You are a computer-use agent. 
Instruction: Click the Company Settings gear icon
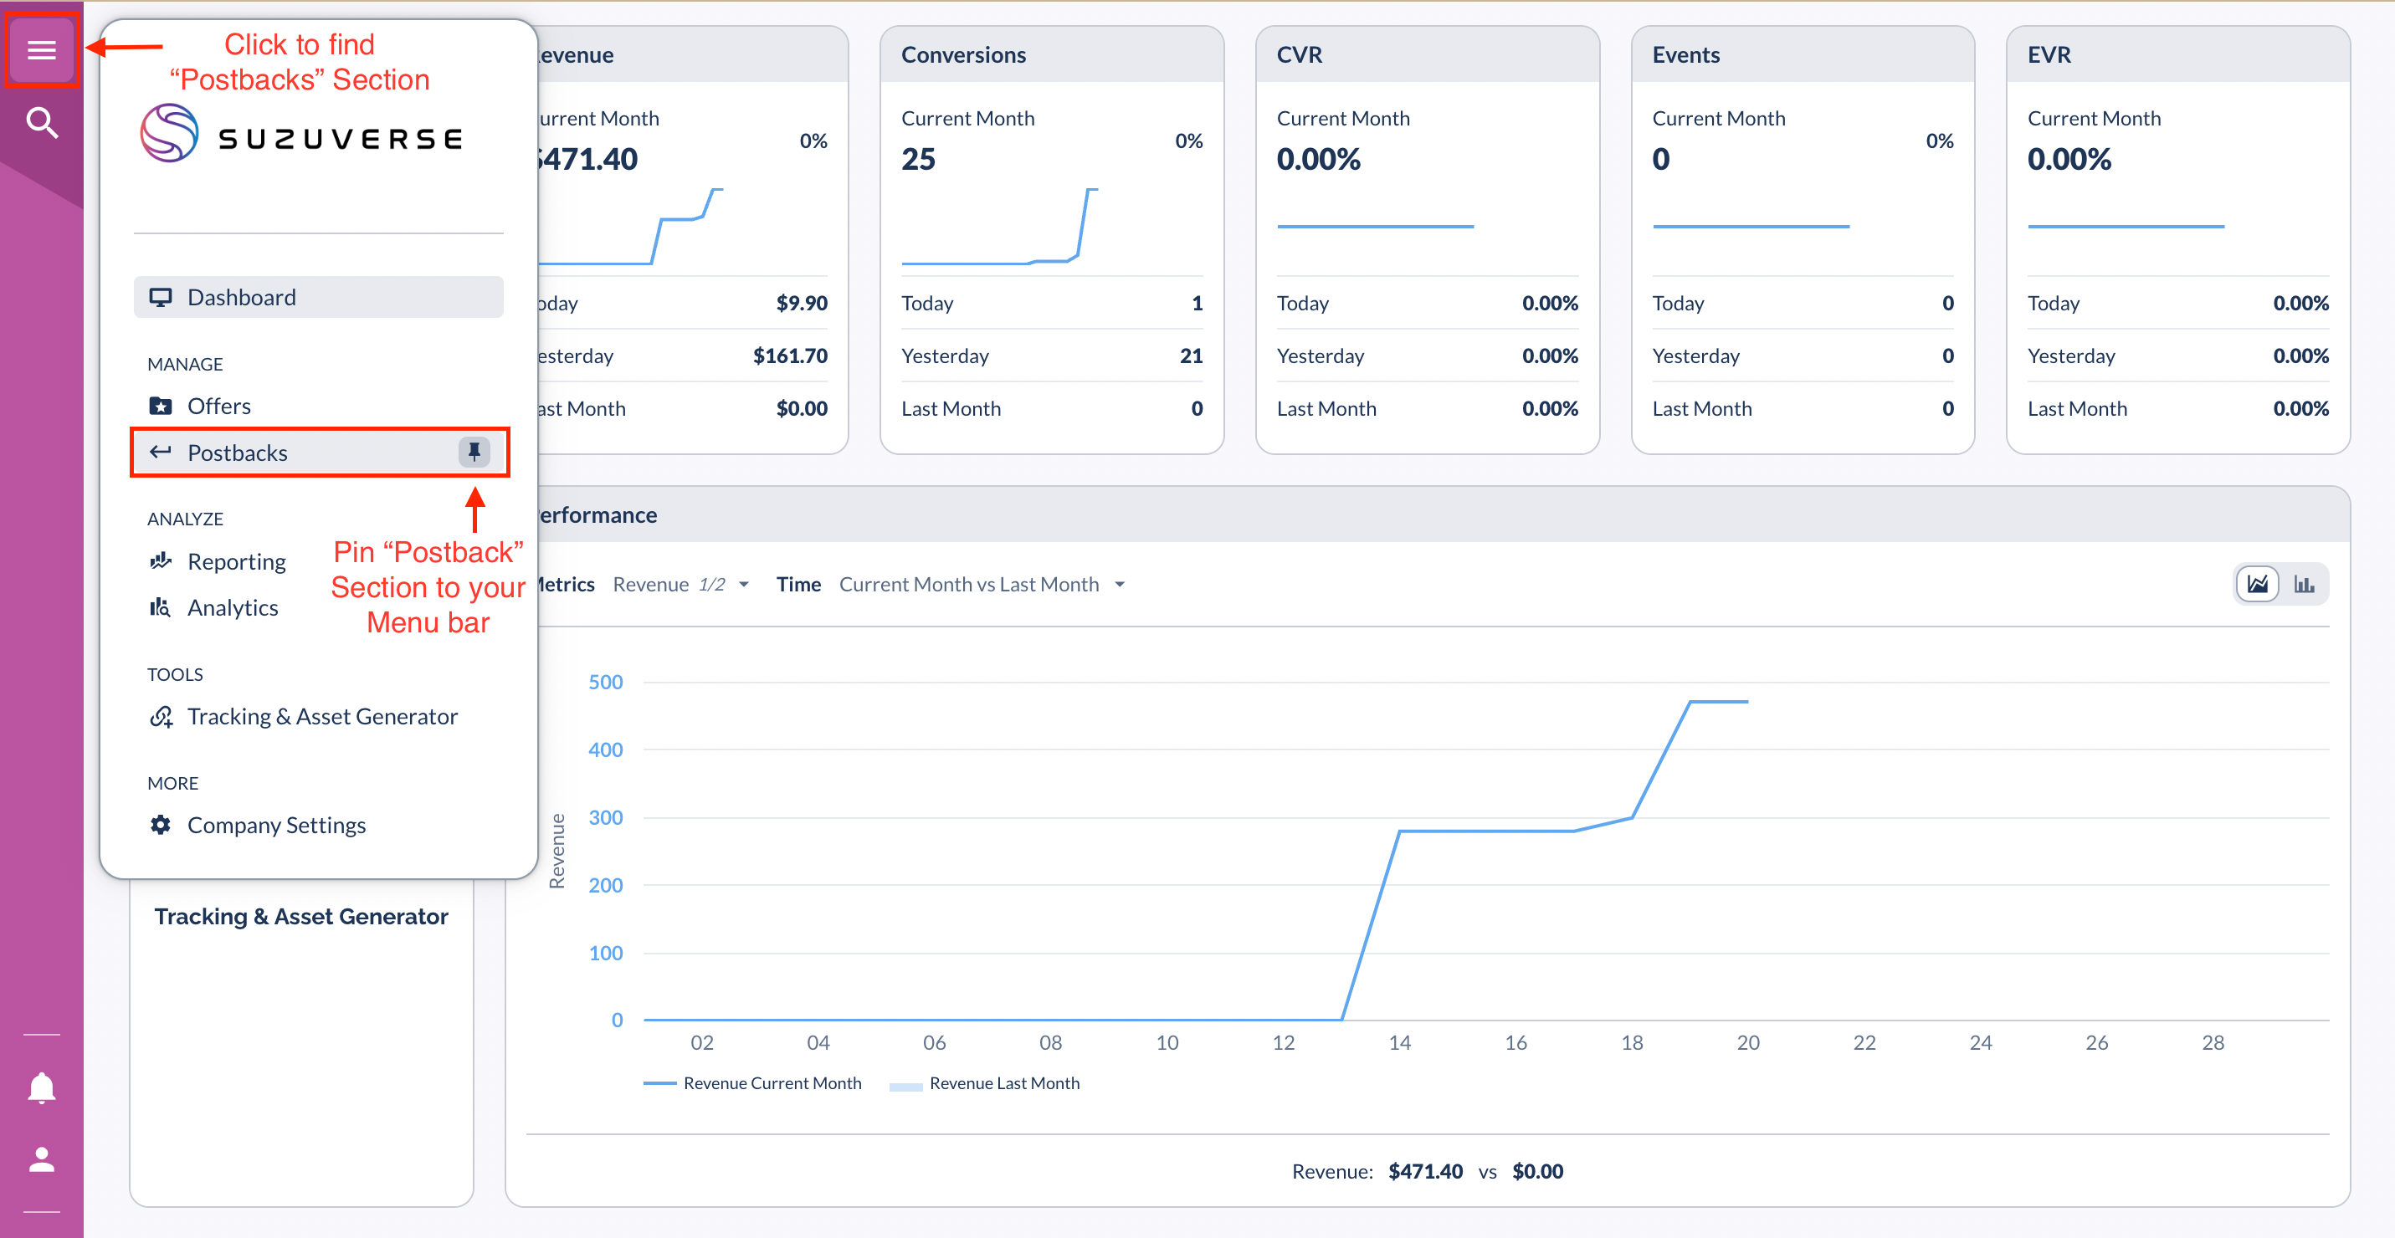[x=160, y=826]
